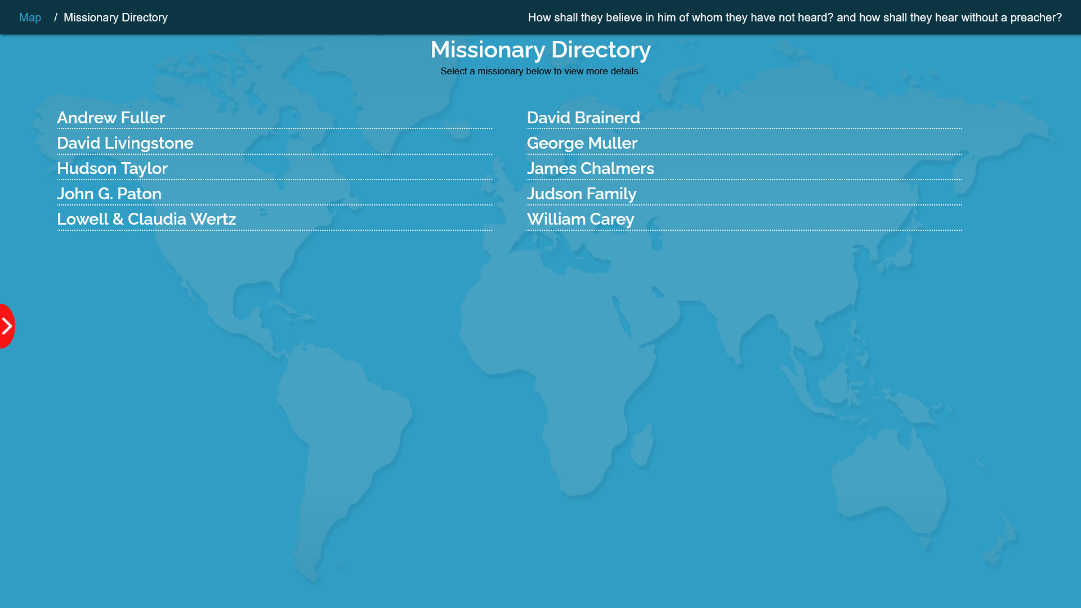View the George Muller entry

click(582, 143)
